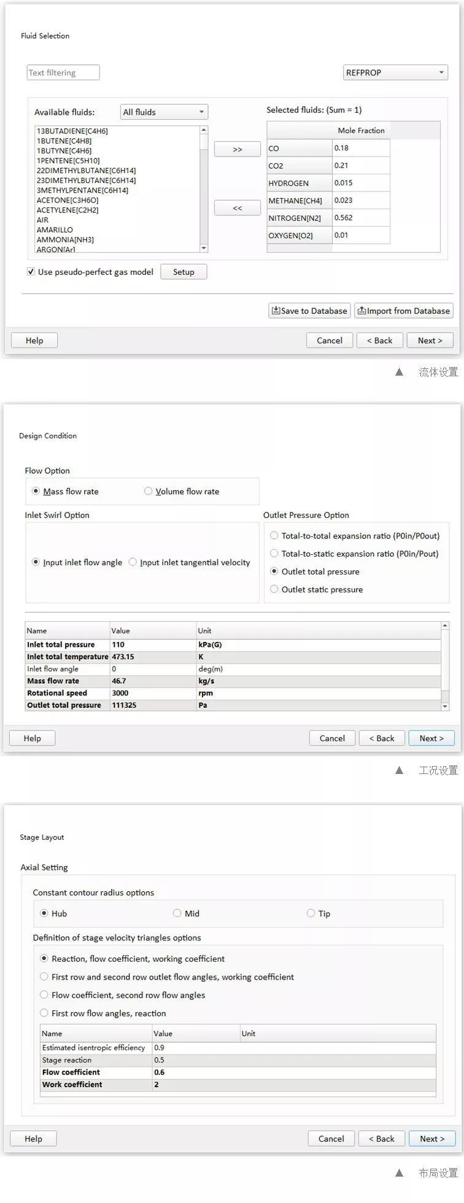Screen dimensions: 464x1203
Task: Open the REFPROP database dropdown
Action: (395, 72)
